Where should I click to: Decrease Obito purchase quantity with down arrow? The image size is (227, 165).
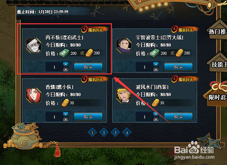tap(156, 70)
